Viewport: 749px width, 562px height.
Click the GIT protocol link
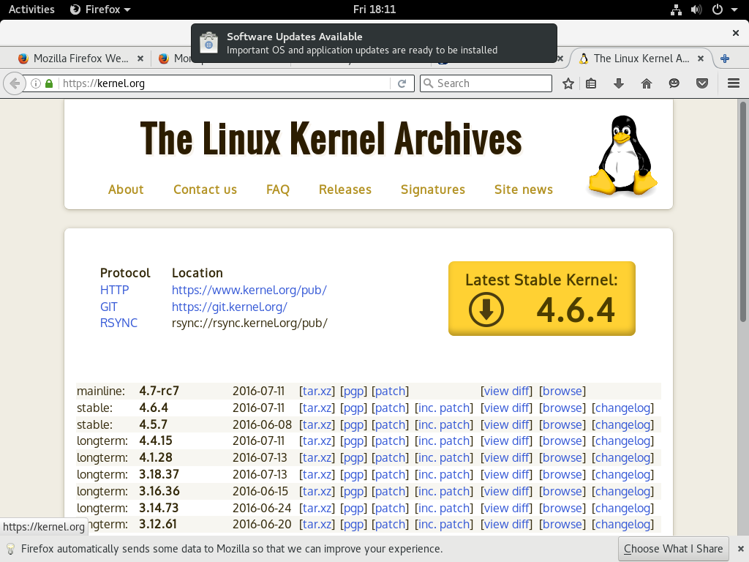pyautogui.click(x=108, y=307)
